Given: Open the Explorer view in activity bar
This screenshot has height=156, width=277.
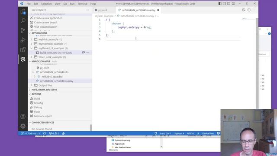Looking at the screenshot, I should 23,12.
